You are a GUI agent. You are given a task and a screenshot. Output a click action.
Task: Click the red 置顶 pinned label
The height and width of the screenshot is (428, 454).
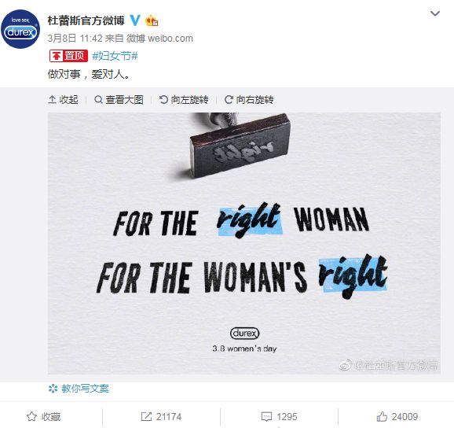pyautogui.click(x=68, y=56)
